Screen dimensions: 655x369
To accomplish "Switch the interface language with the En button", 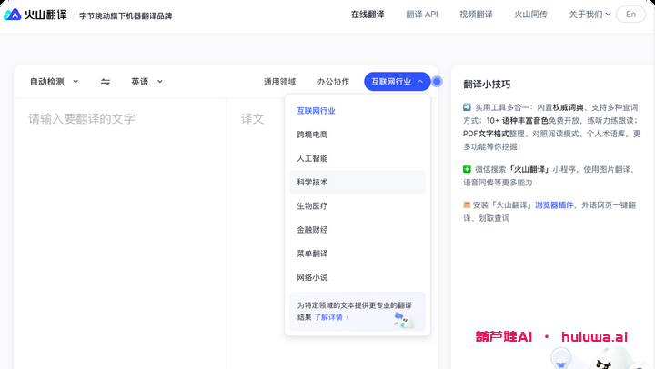I will point(630,15).
